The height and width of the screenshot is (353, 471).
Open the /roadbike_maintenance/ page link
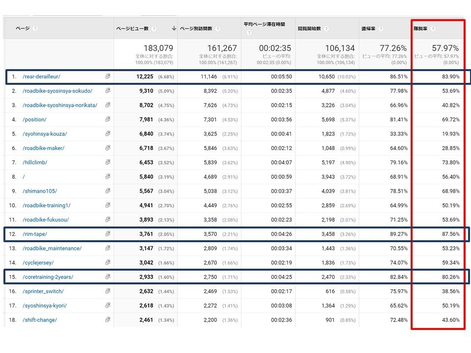[x=52, y=248]
